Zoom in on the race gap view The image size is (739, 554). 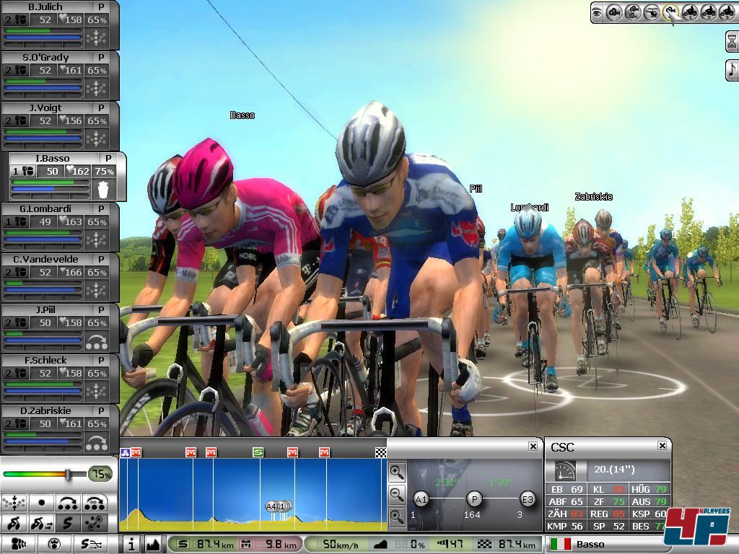396,472
